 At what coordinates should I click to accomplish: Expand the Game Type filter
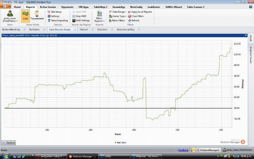point(117,16)
